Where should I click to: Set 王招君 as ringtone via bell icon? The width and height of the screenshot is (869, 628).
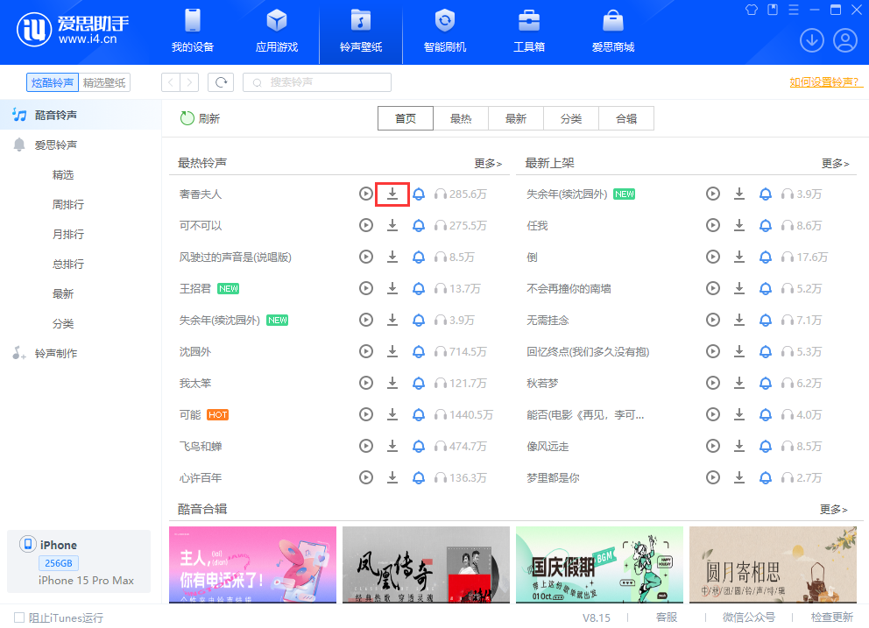[x=418, y=288]
